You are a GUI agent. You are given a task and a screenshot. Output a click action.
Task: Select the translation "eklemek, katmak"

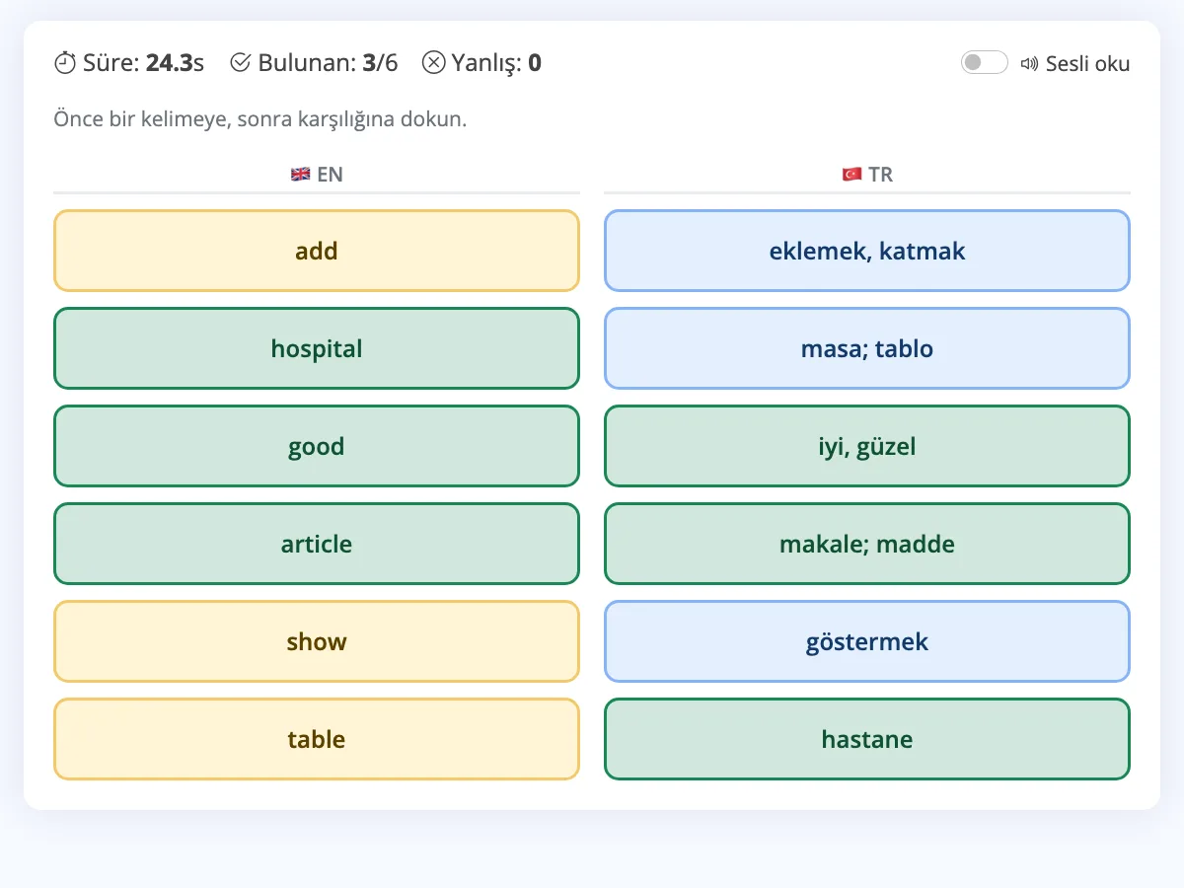[867, 251]
